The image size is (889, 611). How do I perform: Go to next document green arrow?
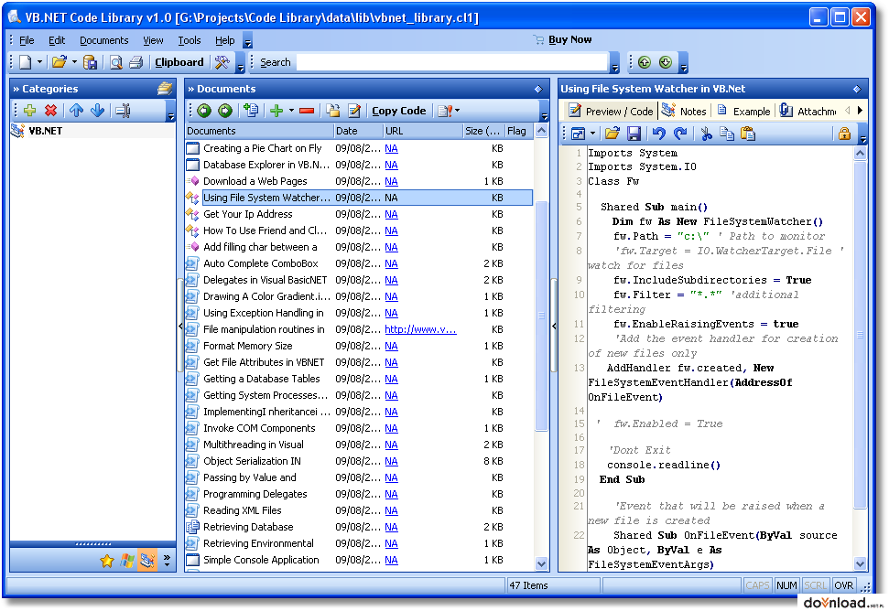[225, 111]
